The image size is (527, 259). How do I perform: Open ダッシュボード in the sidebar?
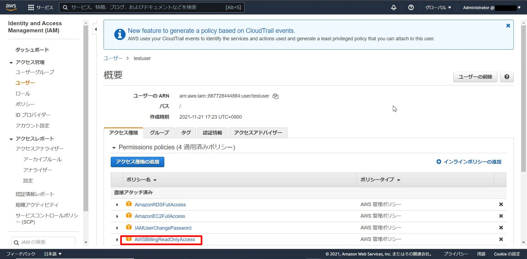pos(32,50)
